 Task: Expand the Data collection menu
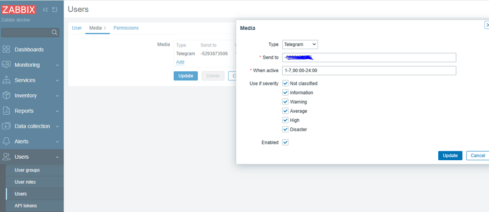coord(32,126)
